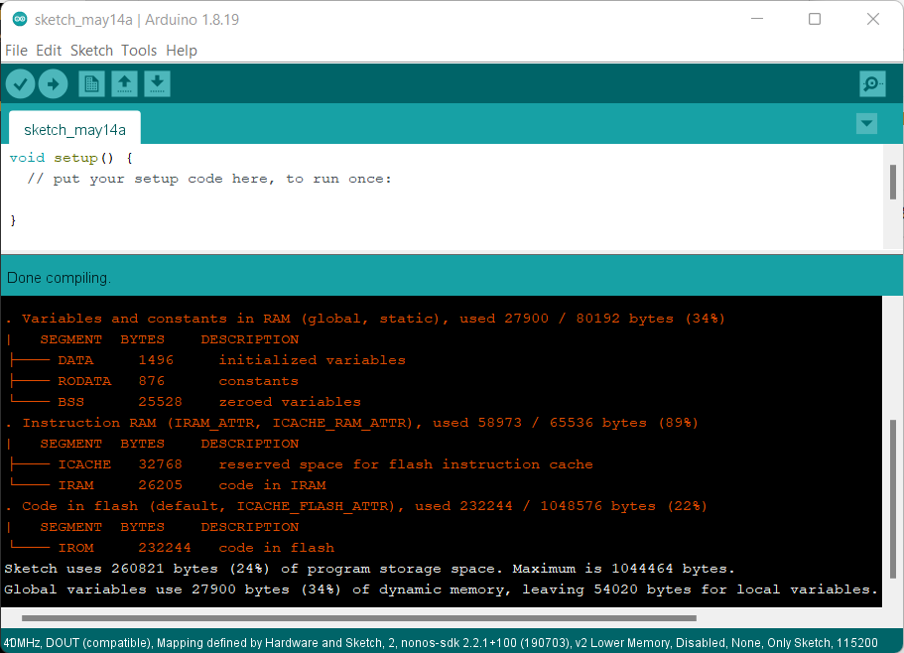The height and width of the screenshot is (653, 904).
Task: Click the 'Variables and constants in RAM' line
Action: [365, 319]
